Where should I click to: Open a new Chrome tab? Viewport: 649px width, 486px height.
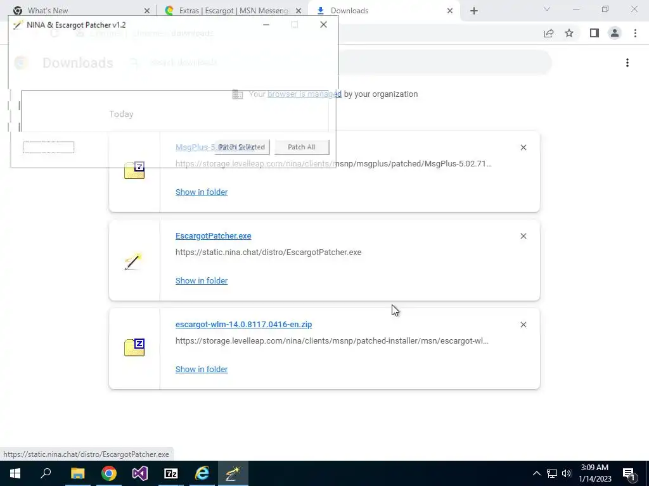pos(474,11)
